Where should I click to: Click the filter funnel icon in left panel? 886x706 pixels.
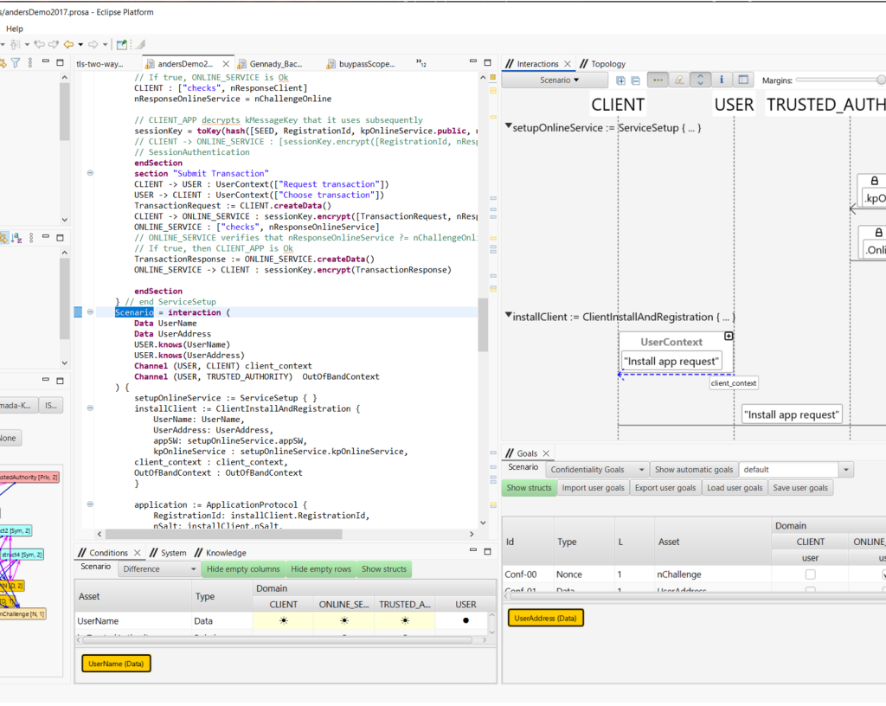pyautogui.click(x=16, y=62)
